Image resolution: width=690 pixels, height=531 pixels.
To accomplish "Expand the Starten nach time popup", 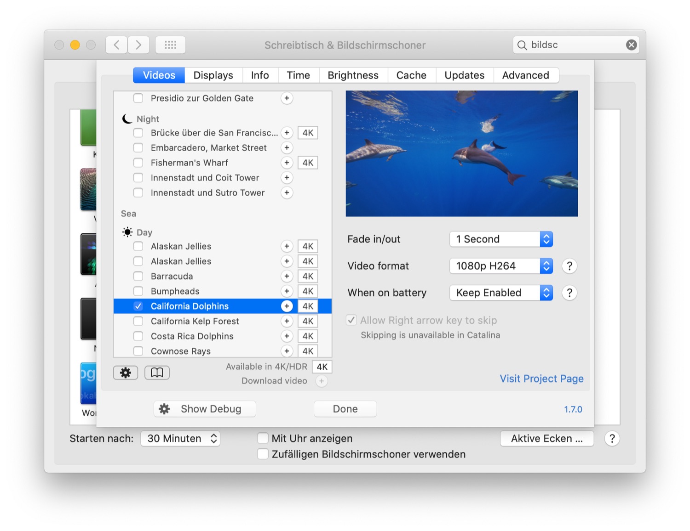I will click(x=180, y=439).
